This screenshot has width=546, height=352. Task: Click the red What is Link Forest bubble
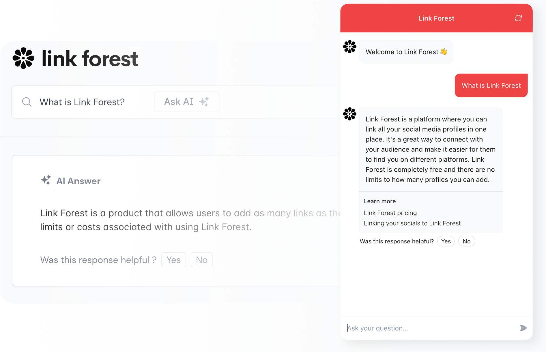[x=491, y=86]
